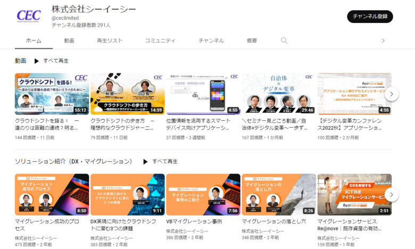415x249 pixels.
Task: Open smartphone app thumbnail 4:55
Action: click(x=203, y=94)
